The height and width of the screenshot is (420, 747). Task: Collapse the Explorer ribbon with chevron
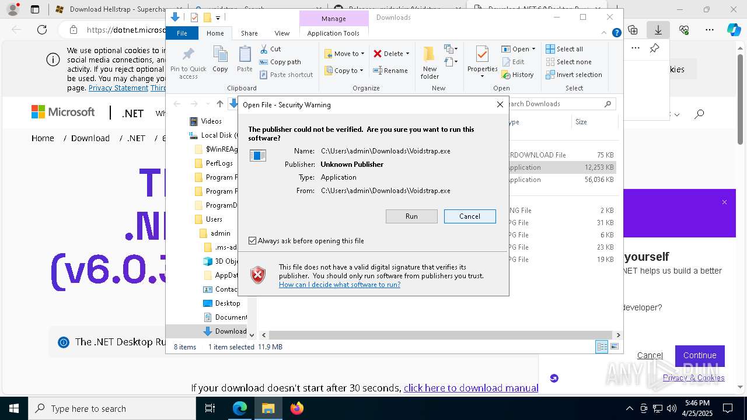[604, 33]
